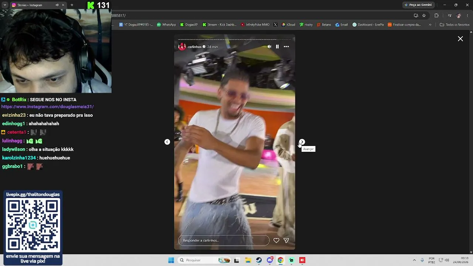
Task: Open the X bookmark icon
Action: tap(275, 25)
